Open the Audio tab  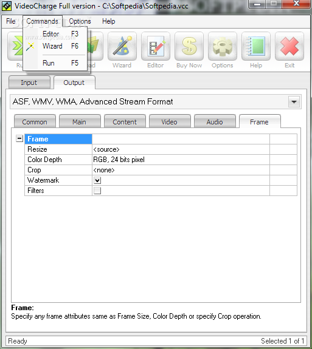(x=215, y=122)
